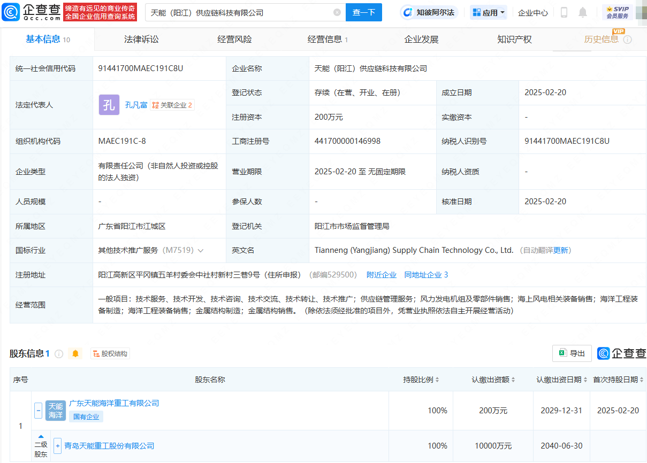This screenshot has width=647, height=463.
Task: Click 更新 next to the auto-translated English name
Action: (560, 250)
